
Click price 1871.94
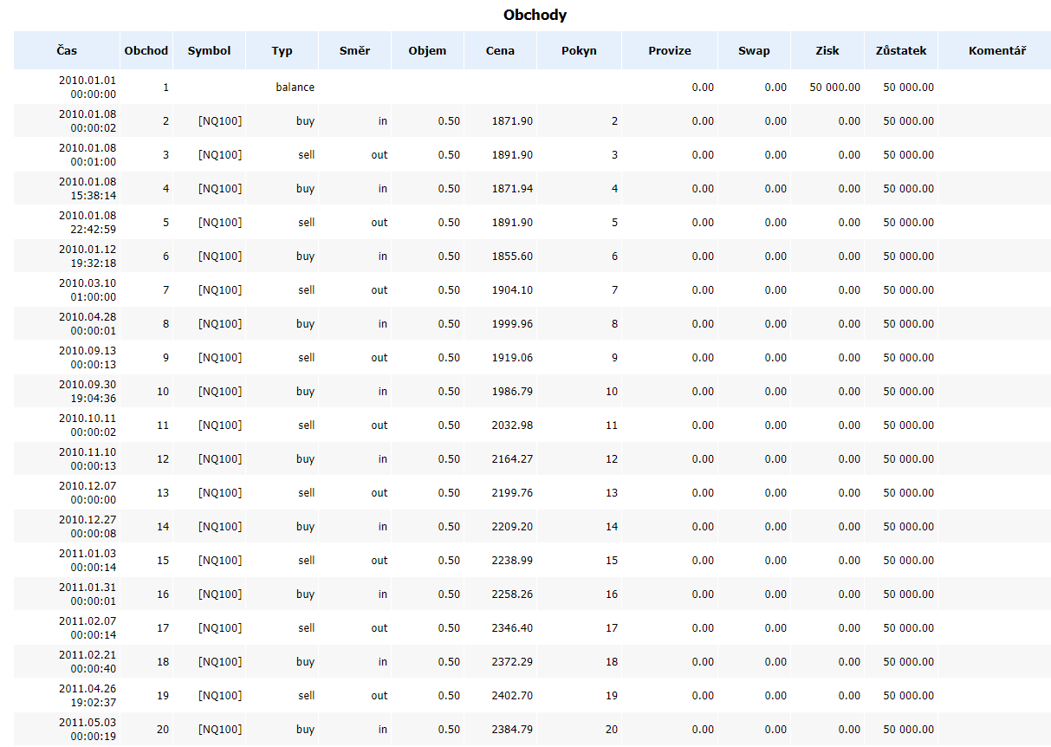(x=512, y=189)
